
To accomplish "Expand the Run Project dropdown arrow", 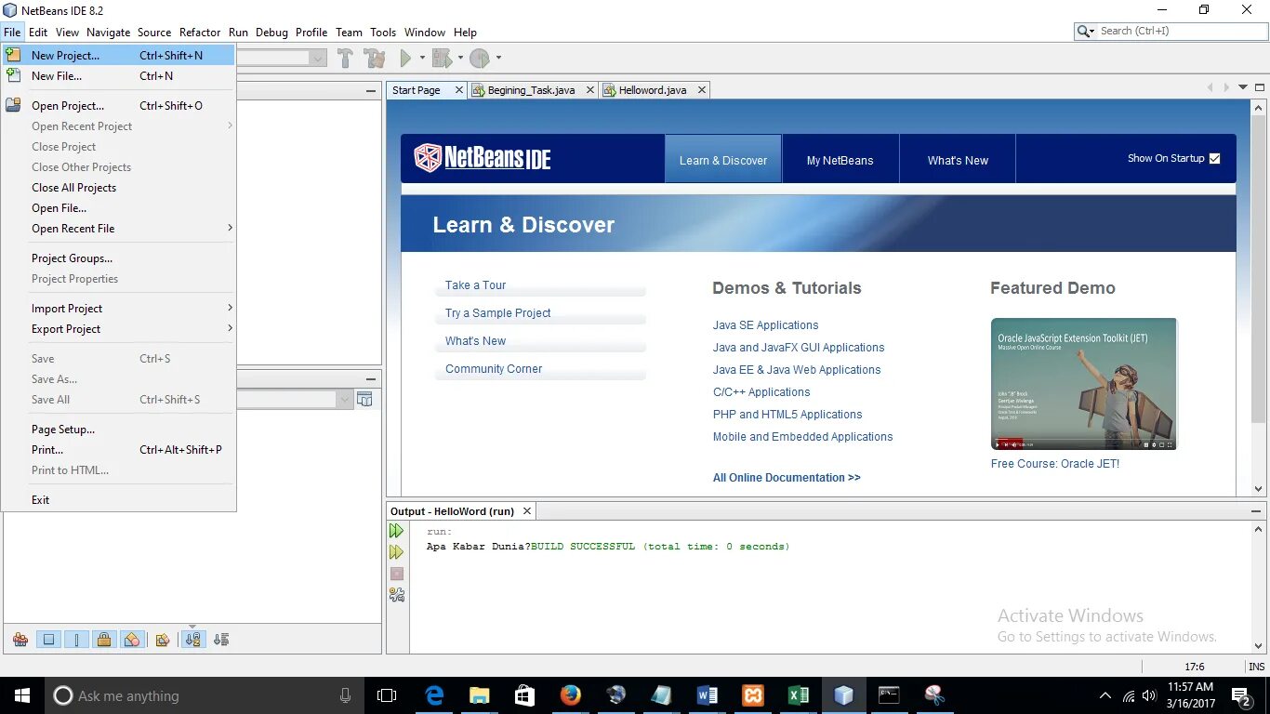I will (422, 59).
